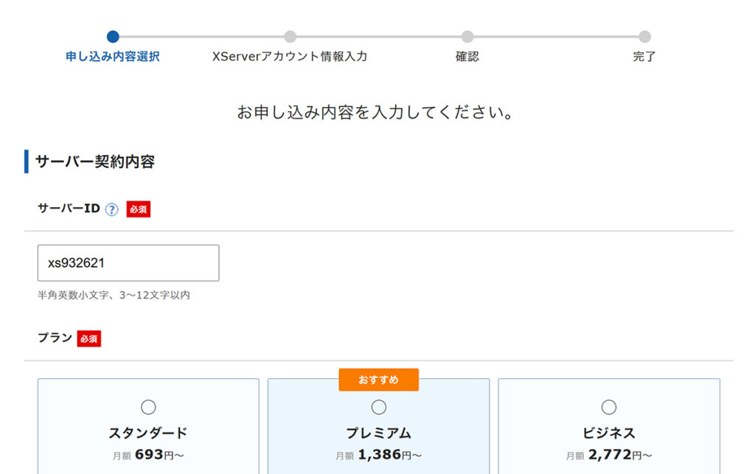Click the サーバー契約内容 section heading
The image size is (755, 474).
click(94, 162)
